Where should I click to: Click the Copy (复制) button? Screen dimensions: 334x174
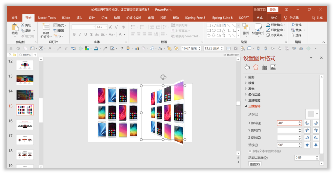pyautogui.click(x=26, y=31)
